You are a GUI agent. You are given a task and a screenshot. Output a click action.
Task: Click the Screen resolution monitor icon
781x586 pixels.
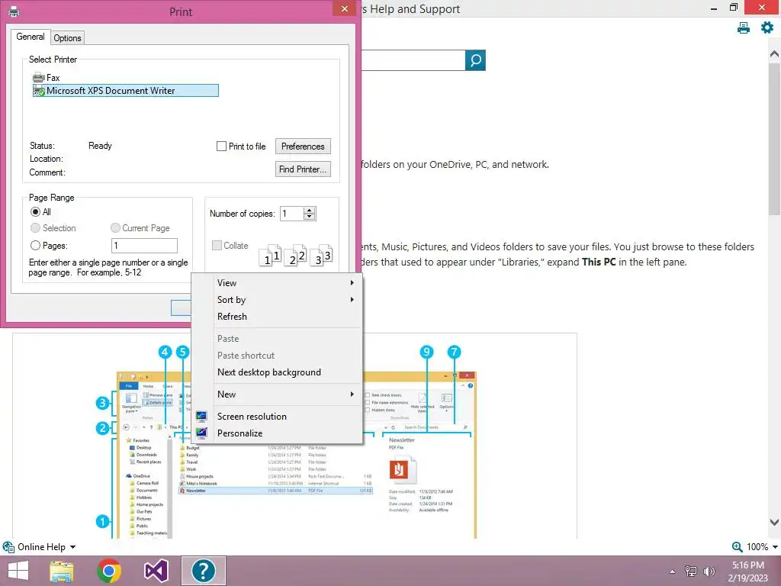[x=201, y=416]
